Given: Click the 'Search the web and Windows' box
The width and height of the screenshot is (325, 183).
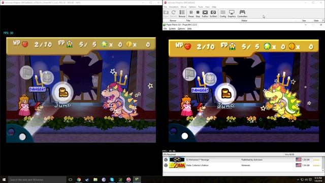Looking at the screenshot, I should (x=37, y=179).
